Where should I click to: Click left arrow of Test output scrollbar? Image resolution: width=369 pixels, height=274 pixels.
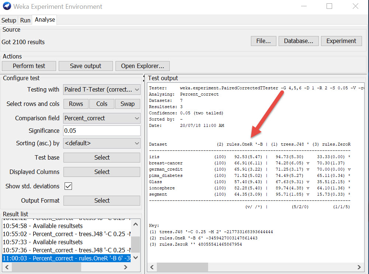click(x=151, y=267)
